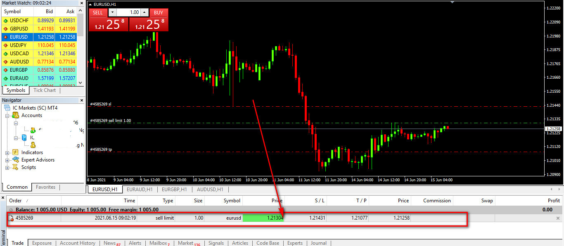
Task: Switch to the Account History tab
Action: coord(77,243)
